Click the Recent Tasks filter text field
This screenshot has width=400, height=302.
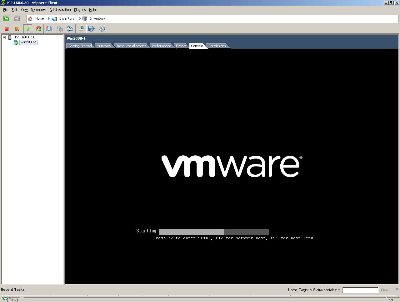click(360, 290)
